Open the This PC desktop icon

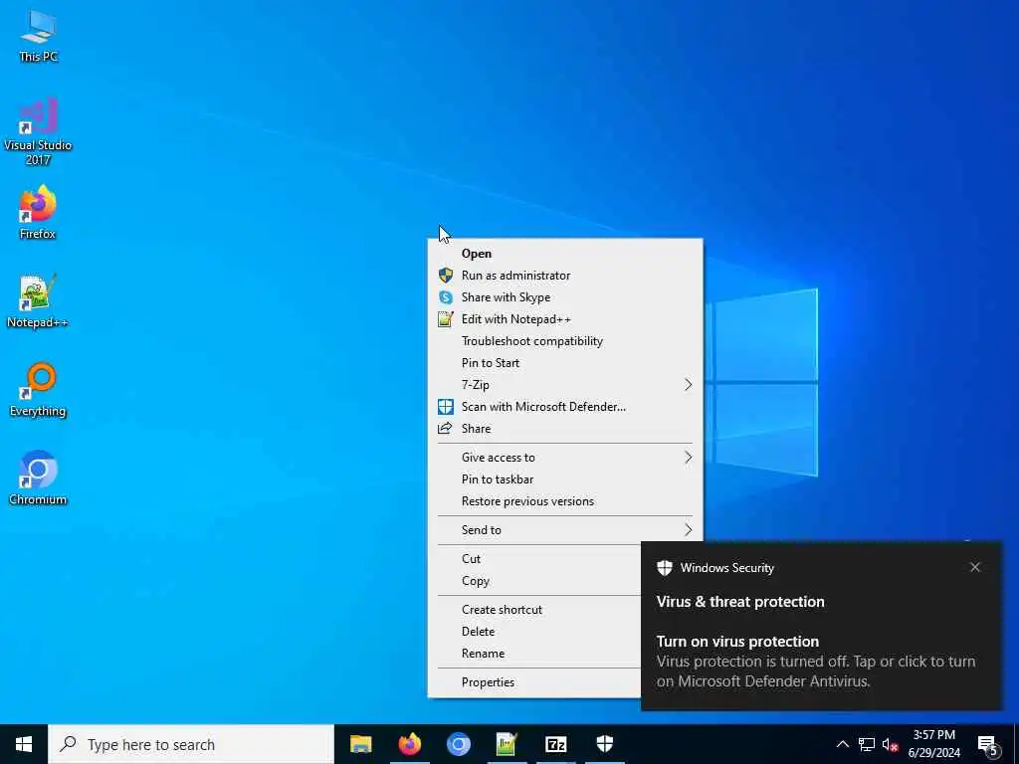(38, 37)
